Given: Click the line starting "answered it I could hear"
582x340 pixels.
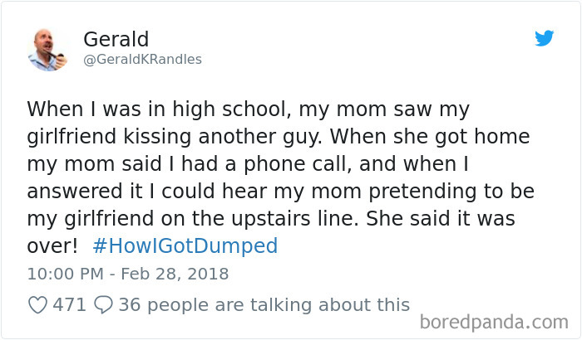Looking at the screenshot, I should click(281, 192).
